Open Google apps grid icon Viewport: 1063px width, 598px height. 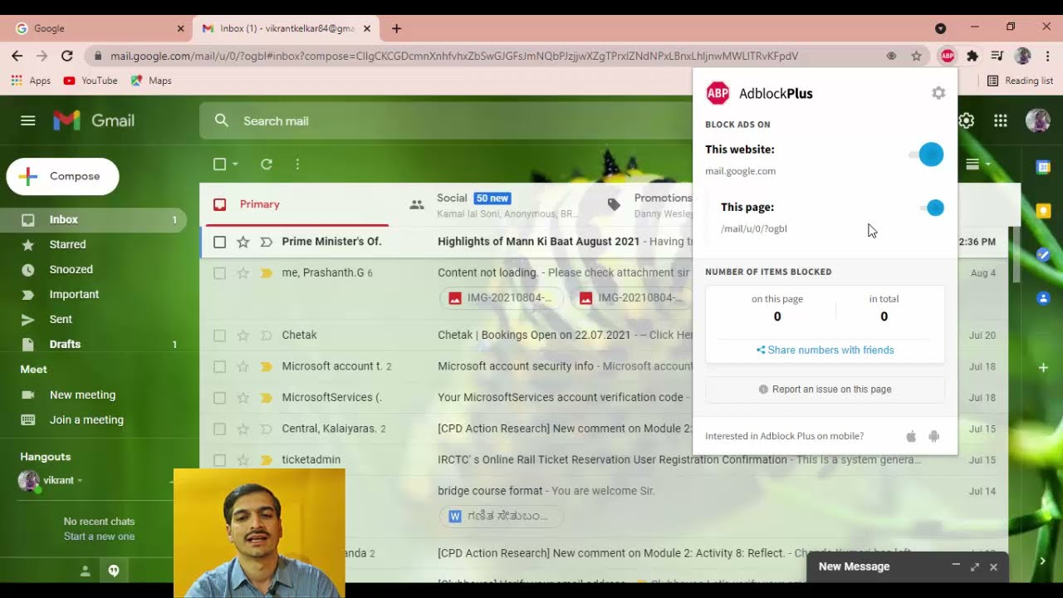(1001, 120)
